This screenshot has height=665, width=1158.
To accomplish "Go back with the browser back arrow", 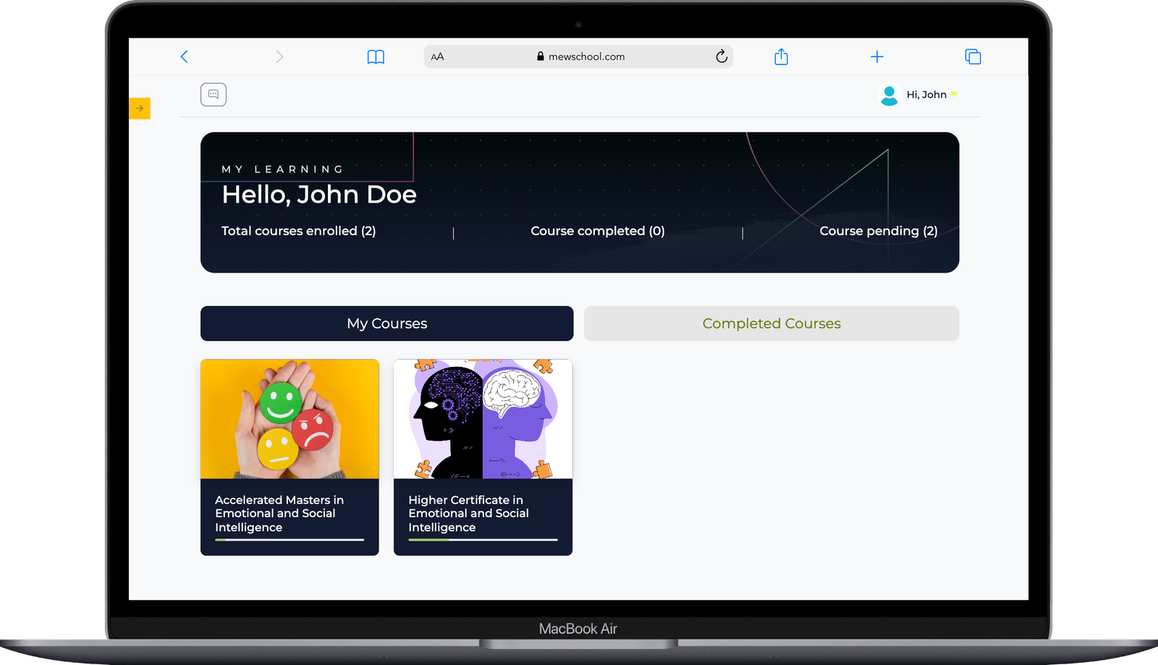I will point(184,56).
